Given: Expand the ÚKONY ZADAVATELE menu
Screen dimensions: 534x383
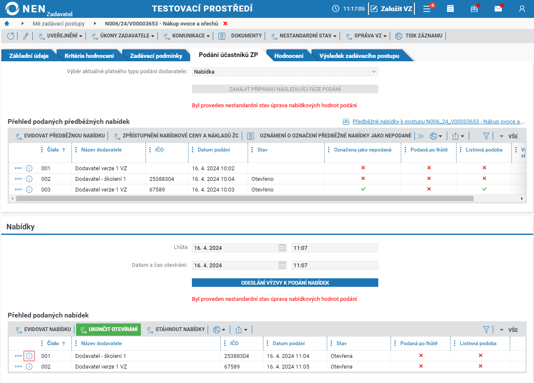Looking at the screenshot, I should pos(123,36).
